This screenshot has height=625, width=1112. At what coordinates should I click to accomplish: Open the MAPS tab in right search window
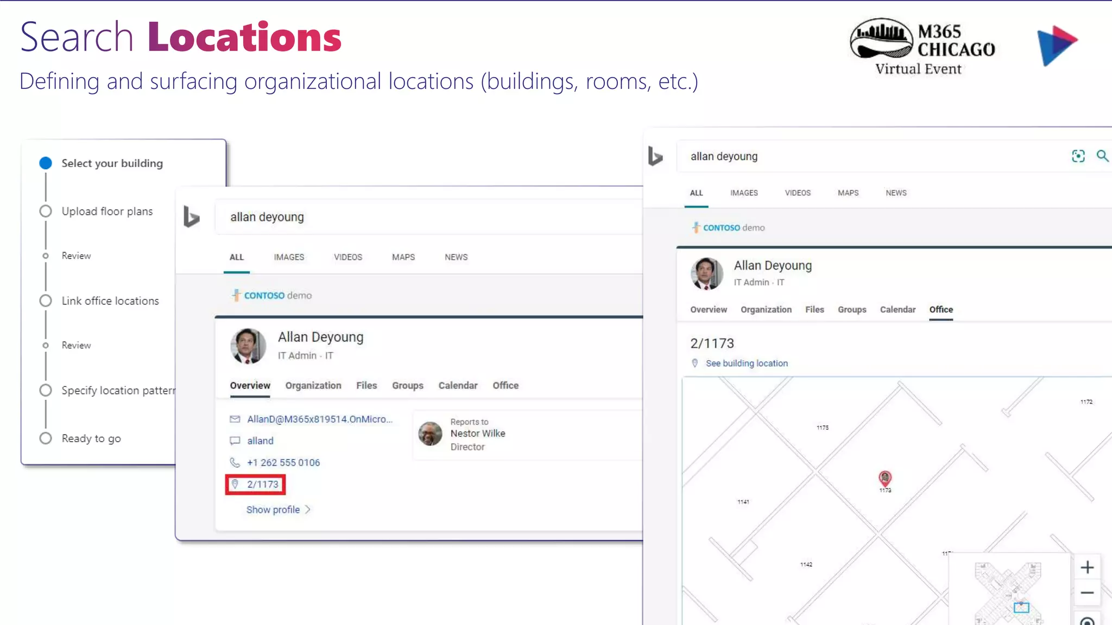coord(848,193)
